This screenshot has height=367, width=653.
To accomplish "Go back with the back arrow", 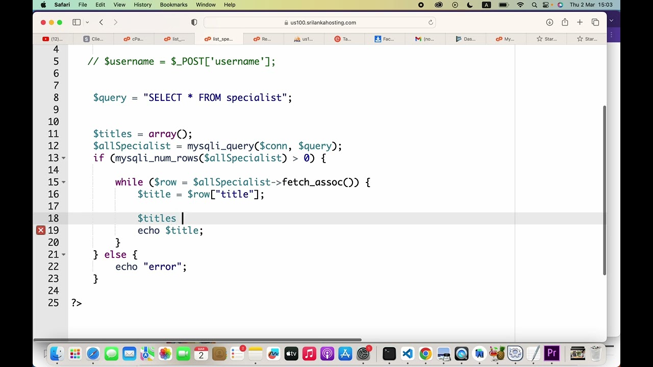I will [x=101, y=22].
